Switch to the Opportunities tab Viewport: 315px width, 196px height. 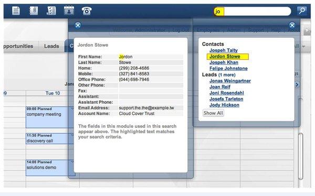tap(18, 46)
